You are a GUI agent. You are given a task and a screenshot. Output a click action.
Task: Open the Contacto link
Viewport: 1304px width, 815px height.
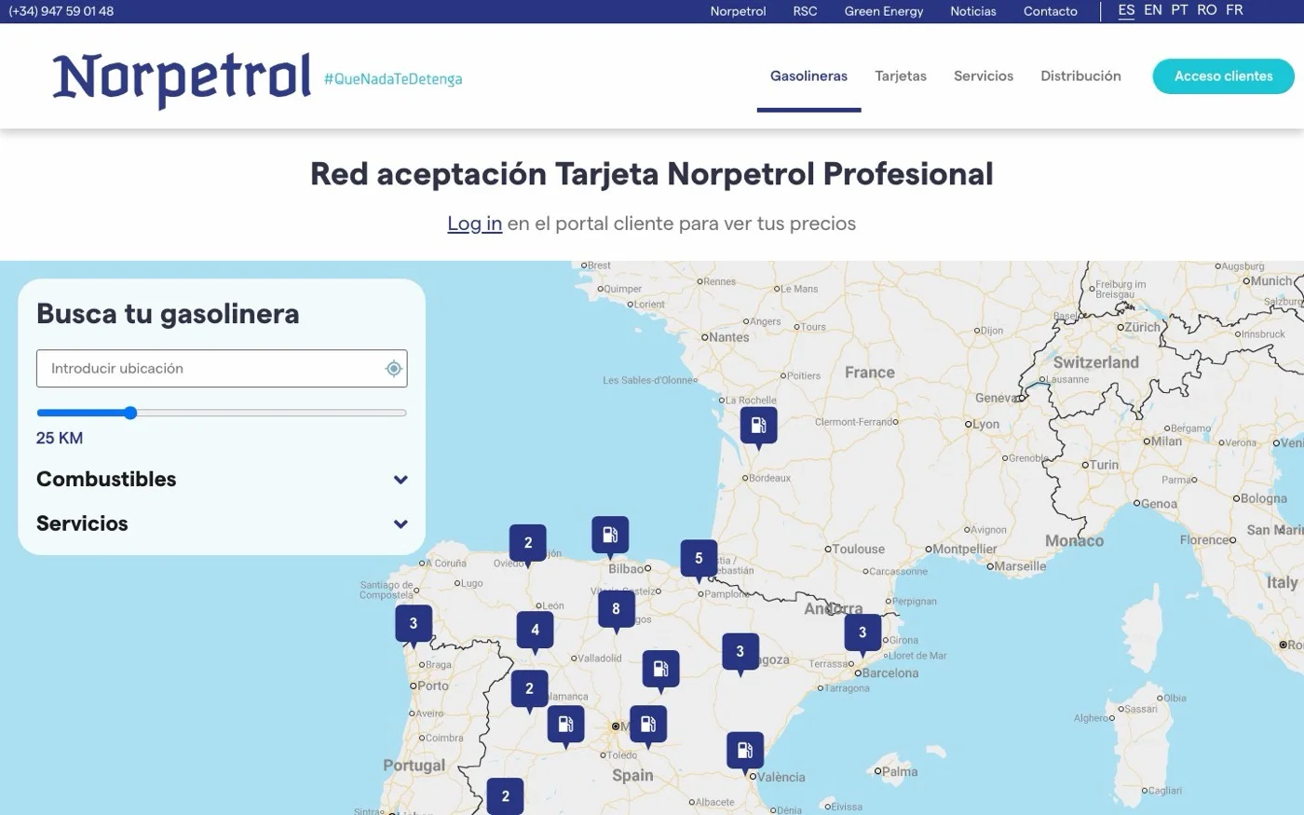coord(1051,11)
